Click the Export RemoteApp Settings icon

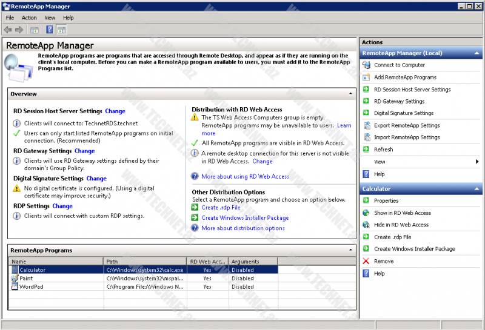click(366, 125)
